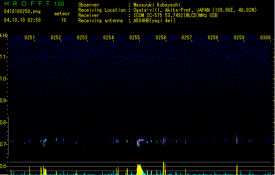
Task: Click the wide yellow power peak near 0255
Action: pos(139,169)
